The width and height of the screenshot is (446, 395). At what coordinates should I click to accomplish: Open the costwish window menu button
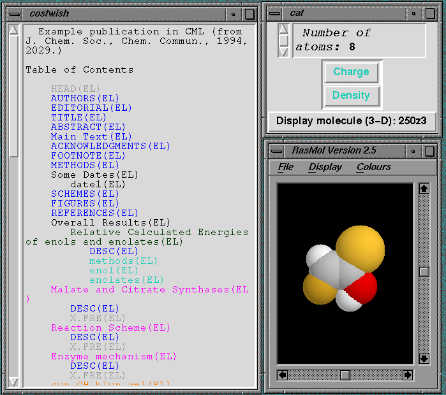click(13, 13)
